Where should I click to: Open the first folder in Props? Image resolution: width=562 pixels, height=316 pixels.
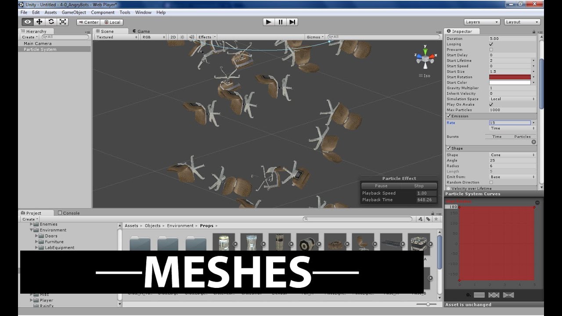(140, 244)
